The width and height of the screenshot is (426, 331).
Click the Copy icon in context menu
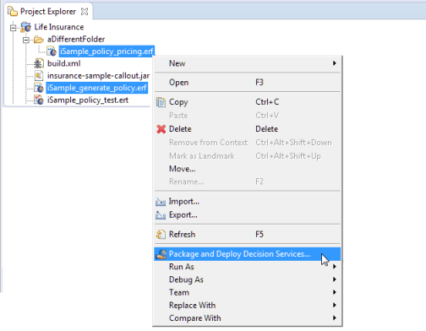point(161,102)
